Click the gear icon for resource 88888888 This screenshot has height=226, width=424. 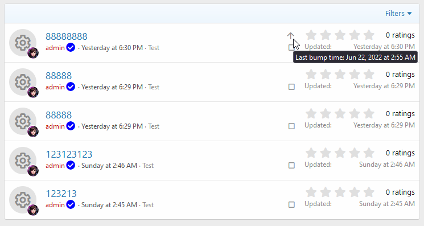tap(23, 43)
